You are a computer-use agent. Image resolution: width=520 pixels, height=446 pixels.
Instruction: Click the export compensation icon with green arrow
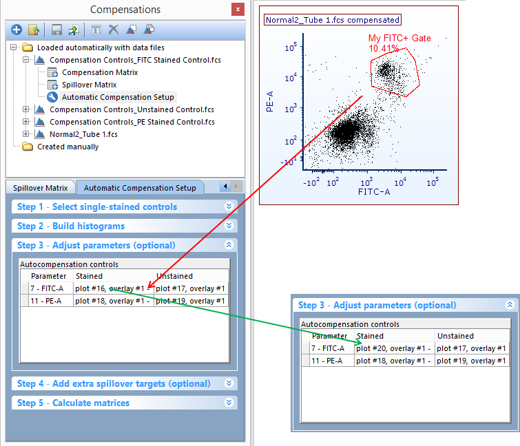point(72,30)
